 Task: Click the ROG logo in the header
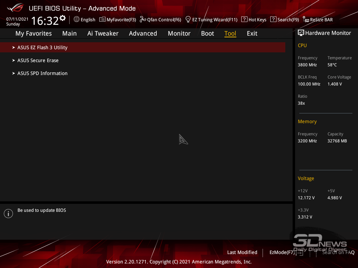click(15, 8)
